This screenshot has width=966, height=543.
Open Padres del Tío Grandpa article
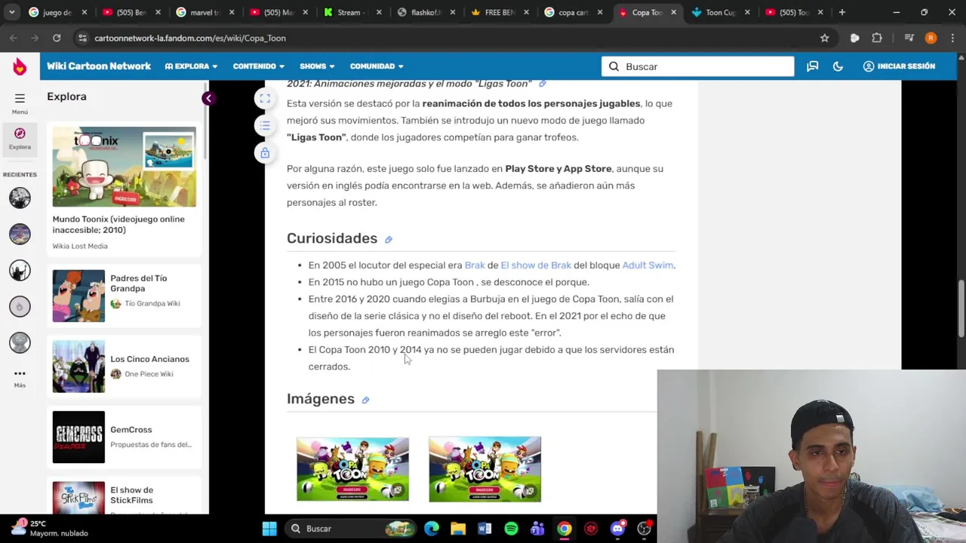(x=124, y=296)
